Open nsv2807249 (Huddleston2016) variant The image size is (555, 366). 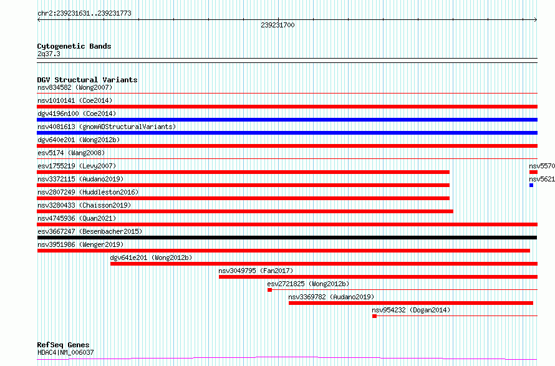[88, 192]
